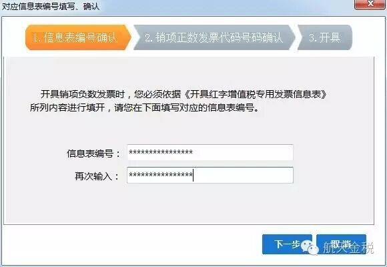The width and height of the screenshot is (387, 267).
Task: Proceed with the 下一步 button
Action: coord(287,244)
